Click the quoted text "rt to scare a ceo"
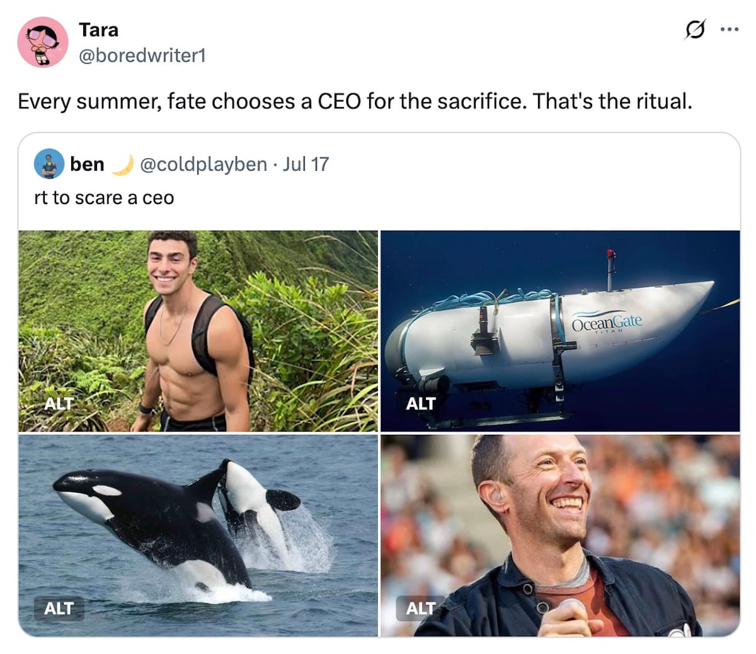 [104, 198]
